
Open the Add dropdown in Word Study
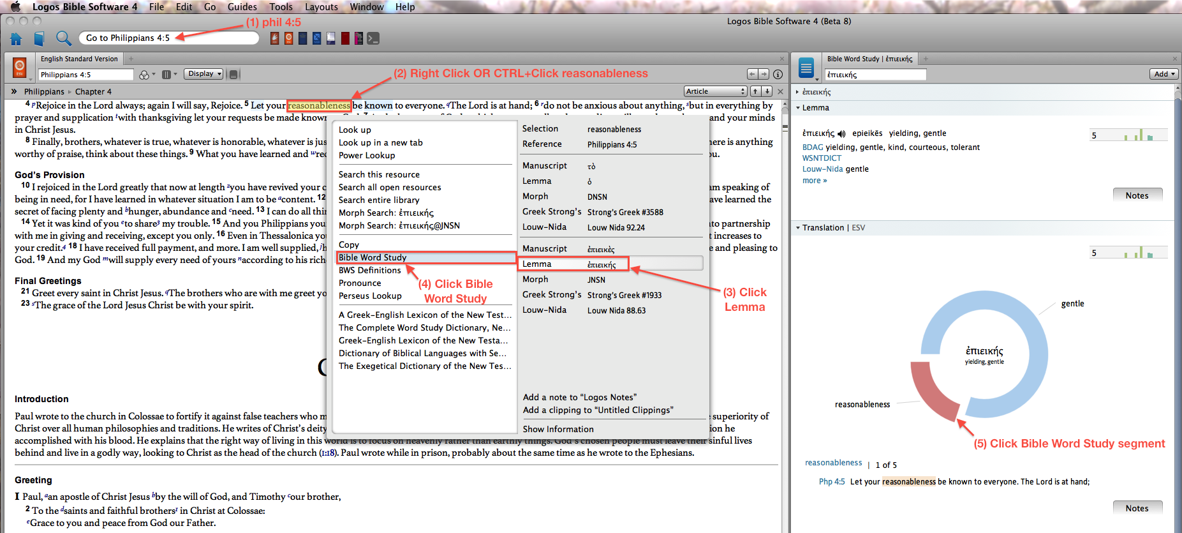point(1165,74)
